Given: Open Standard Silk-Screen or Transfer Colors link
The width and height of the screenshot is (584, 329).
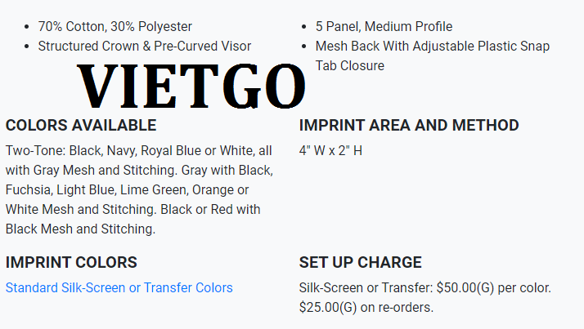Looking at the screenshot, I should click(119, 287).
